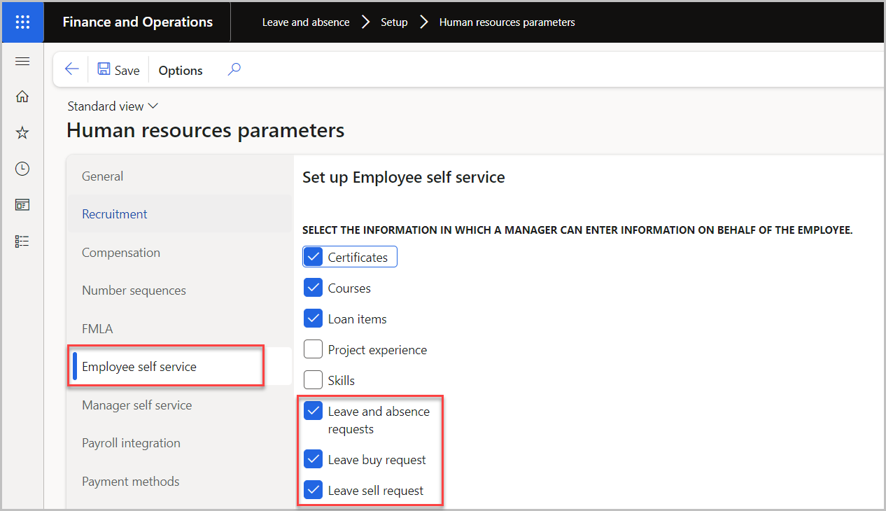
Task: Select the Payroll integration tab
Action: tap(179, 443)
